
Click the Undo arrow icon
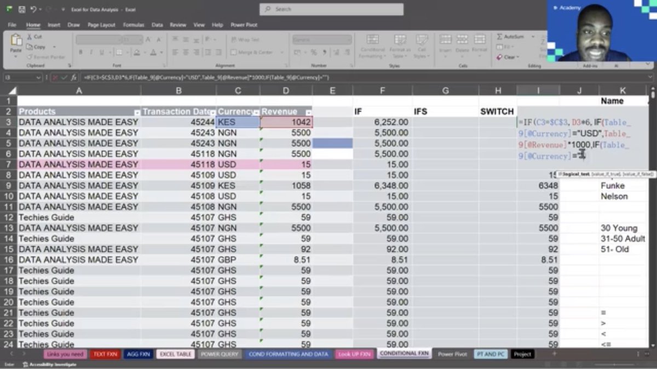click(x=33, y=9)
